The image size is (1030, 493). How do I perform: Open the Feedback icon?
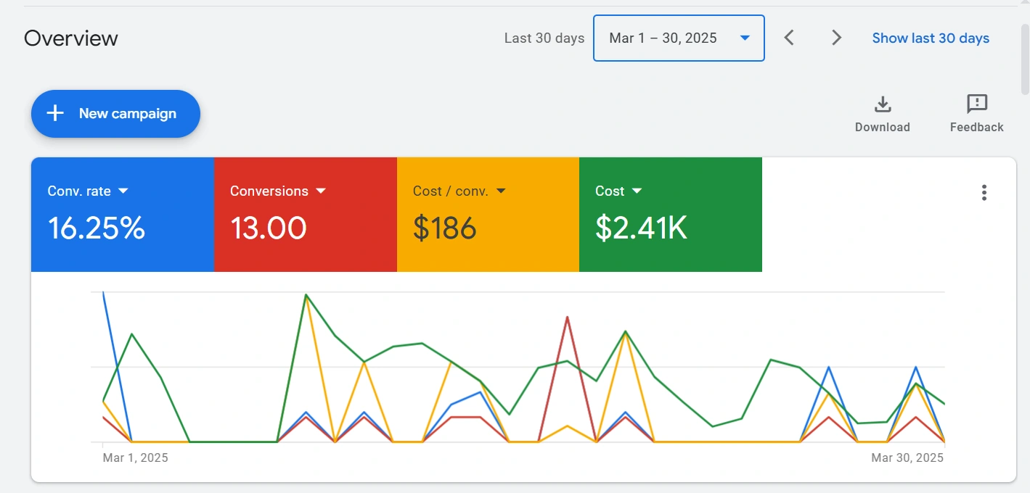[977, 104]
